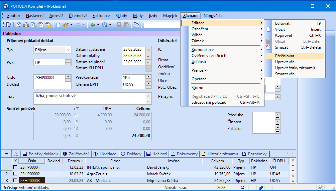The image size is (336, 191).
Task: Click the gear operations icon in toolbar
Action: (x=105, y=25)
